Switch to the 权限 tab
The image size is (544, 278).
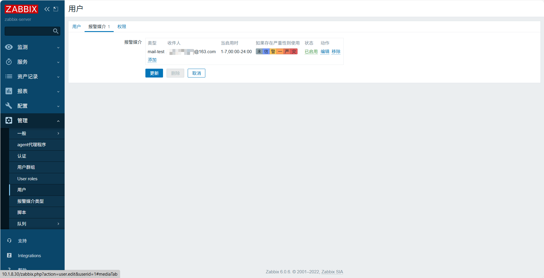[122, 26]
